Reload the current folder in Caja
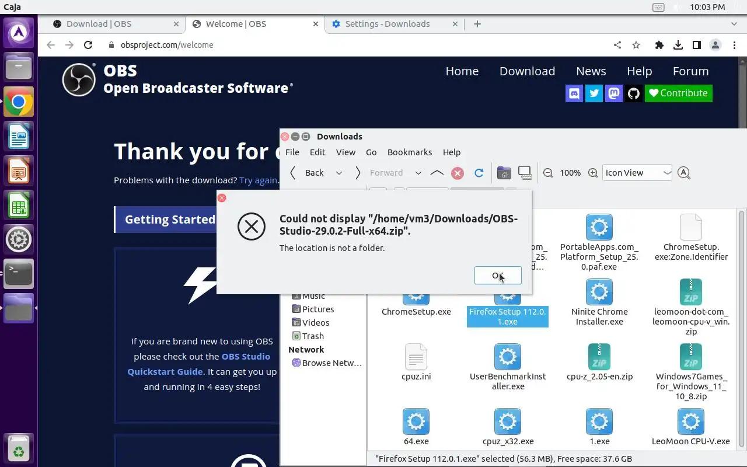 479,173
